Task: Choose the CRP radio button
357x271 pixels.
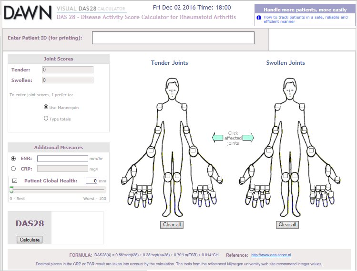Action: [x=13, y=169]
